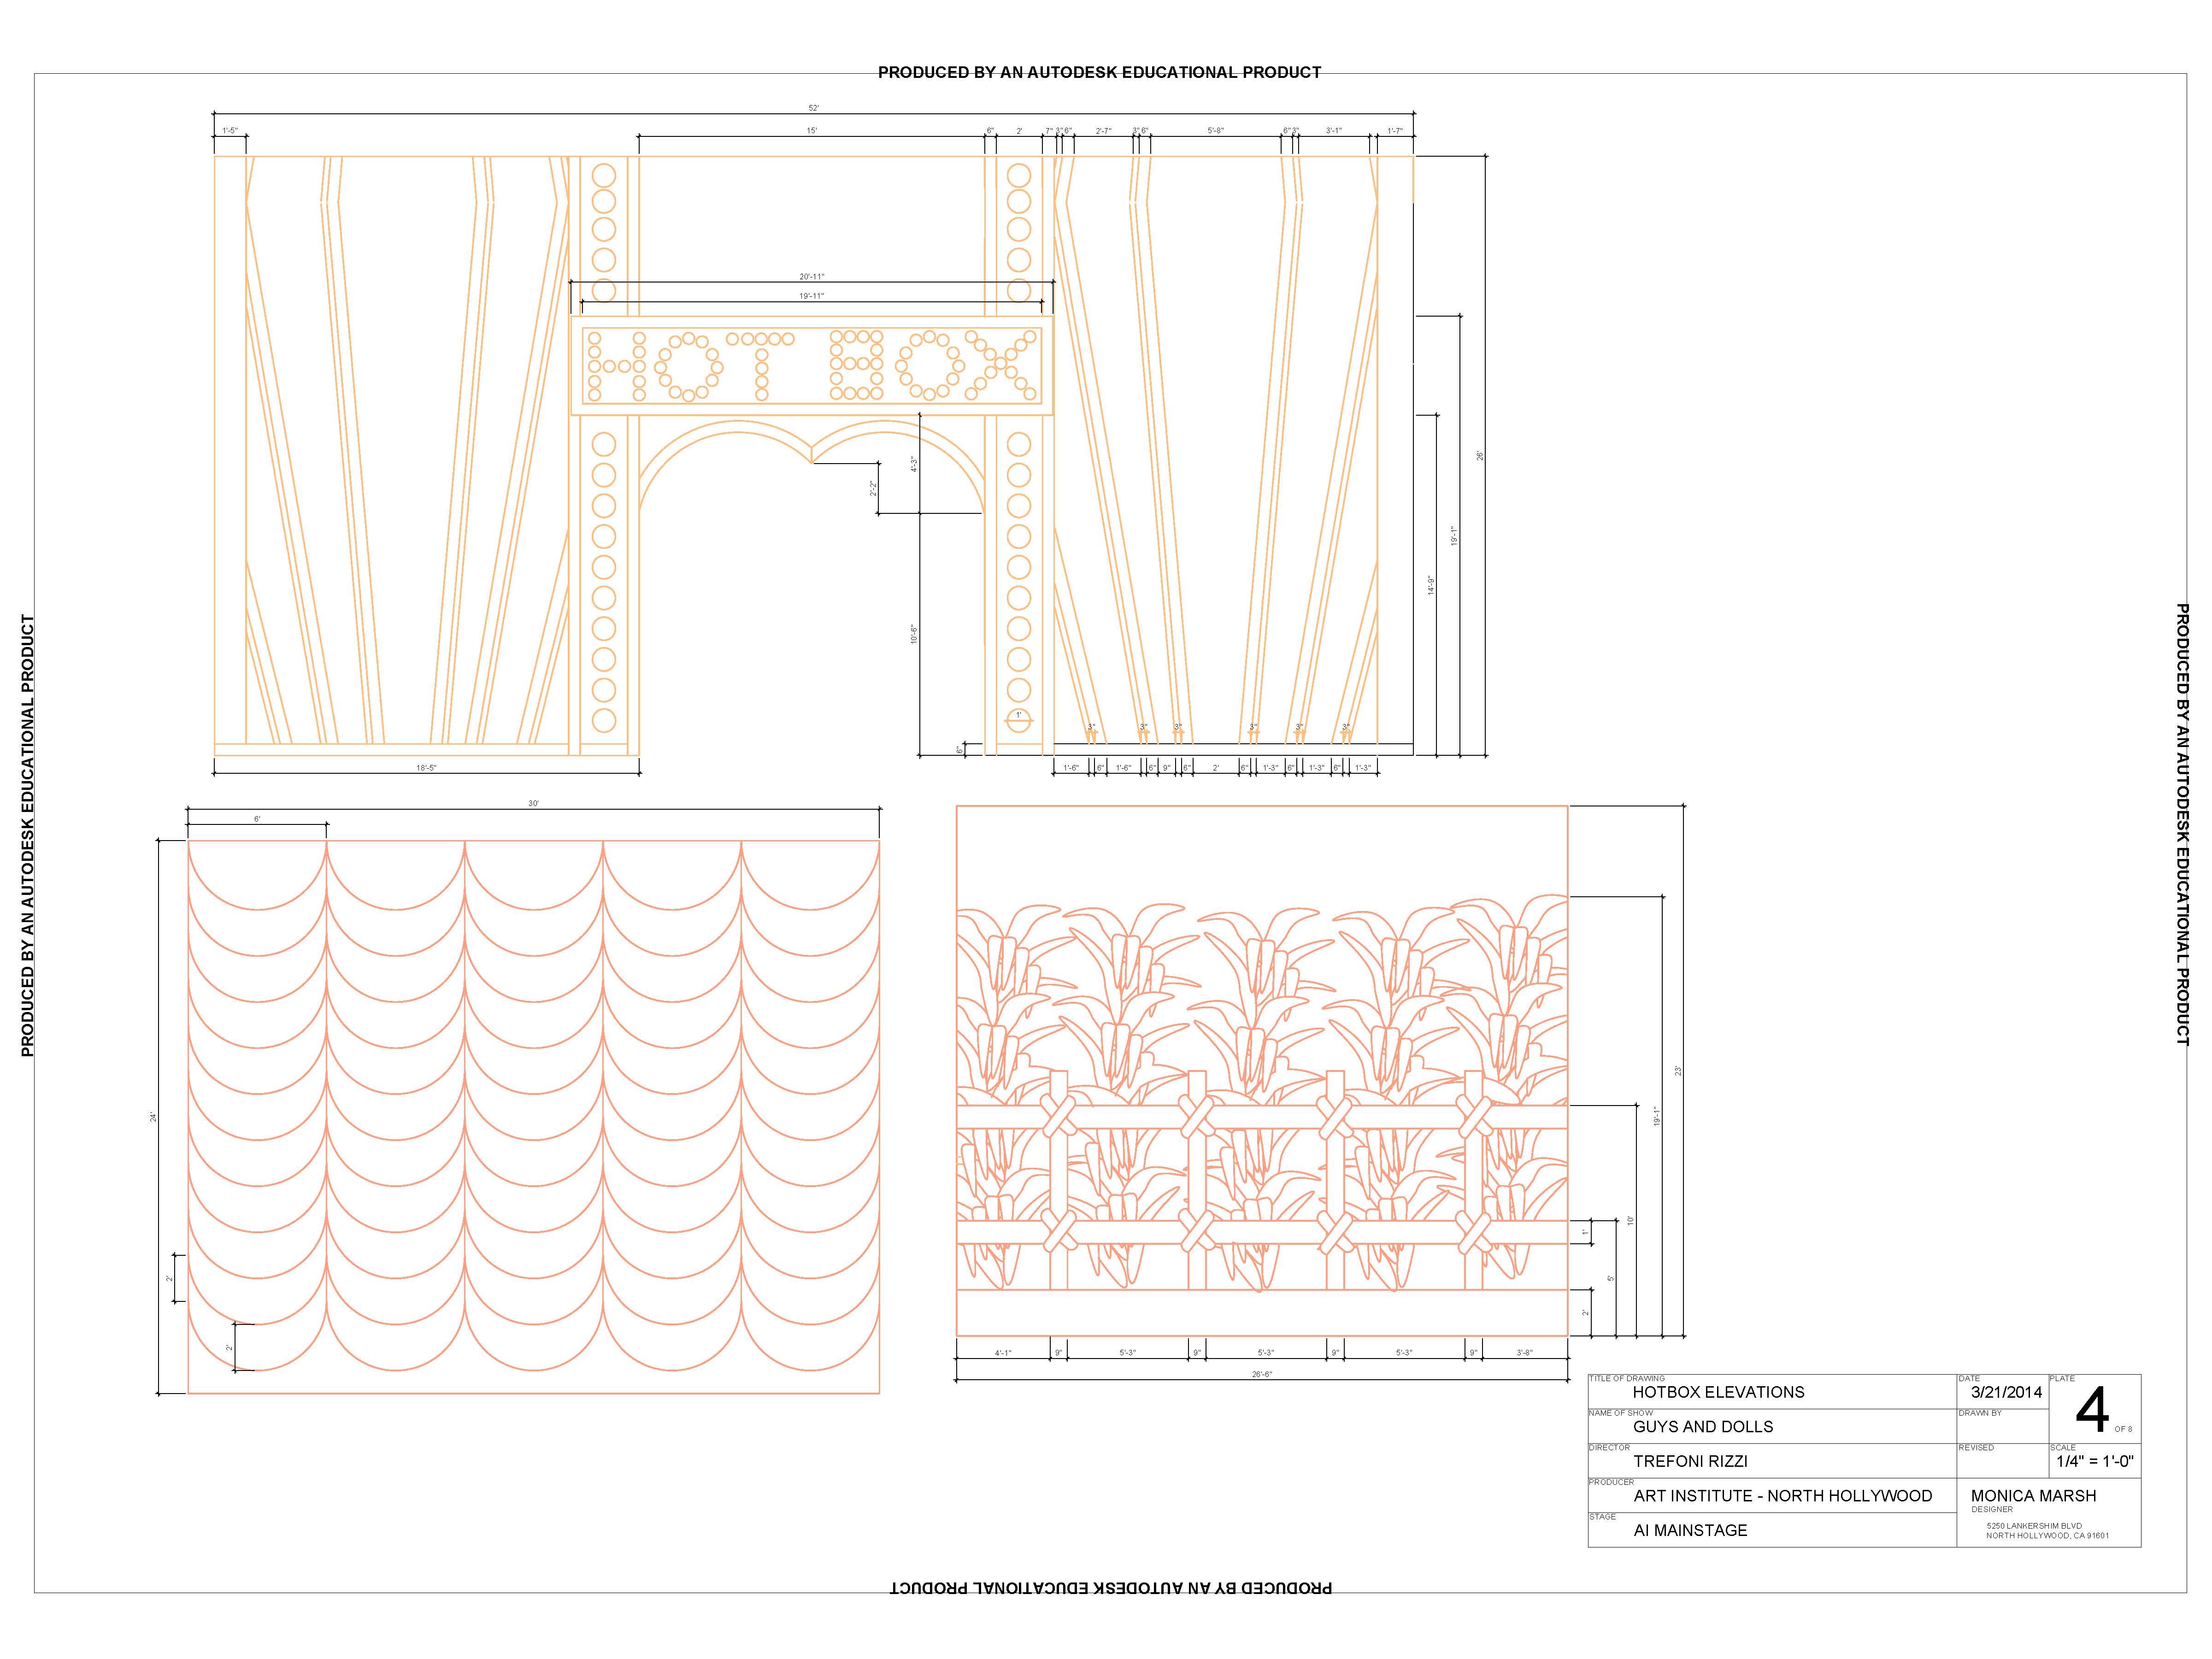Click the 5250 Lankershim Blvd address text

tap(2034, 1526)
